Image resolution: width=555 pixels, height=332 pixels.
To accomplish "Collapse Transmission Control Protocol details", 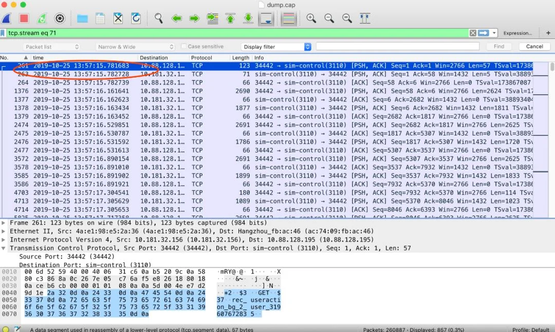I will tap(3, 248).
